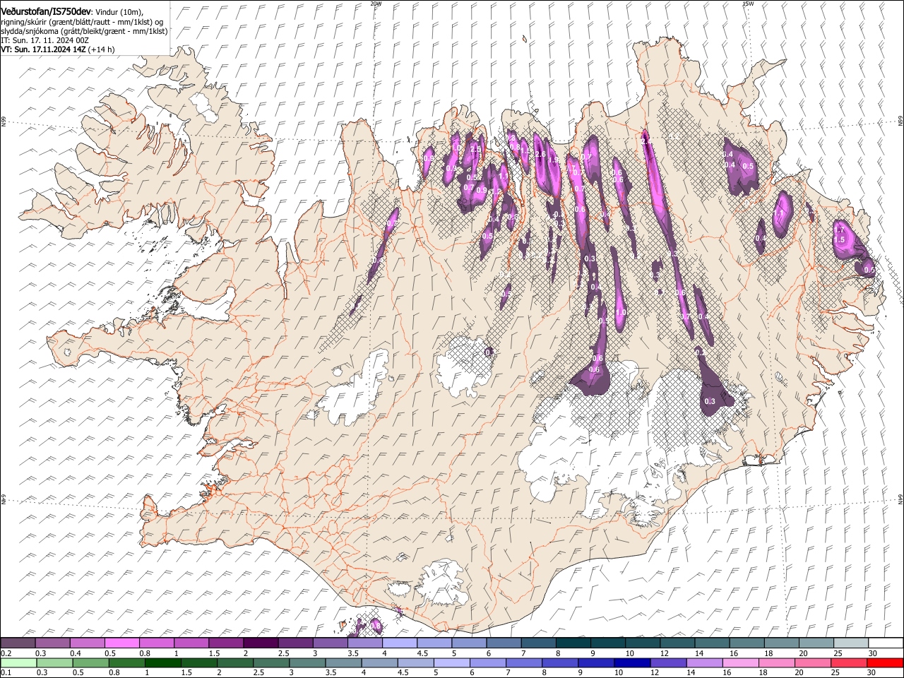The image size is (904, 678).
Task: Select the 1–1.5 darkest green swatch in lower legend
Action: tap(162, 662)
